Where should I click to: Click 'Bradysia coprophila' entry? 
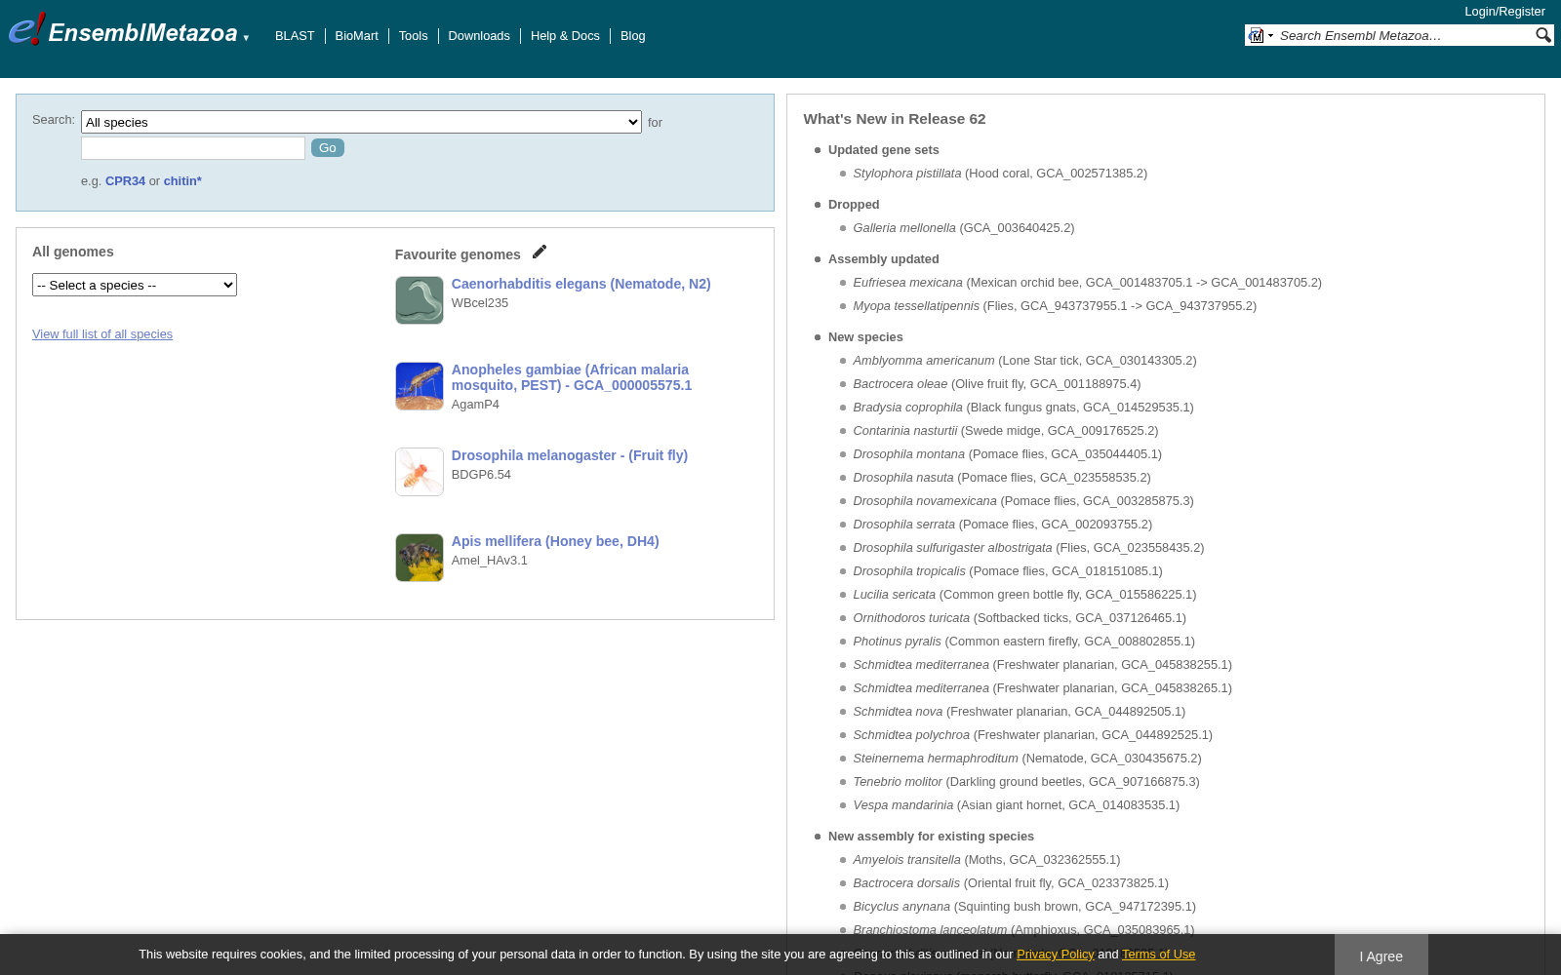(1023, 408)
